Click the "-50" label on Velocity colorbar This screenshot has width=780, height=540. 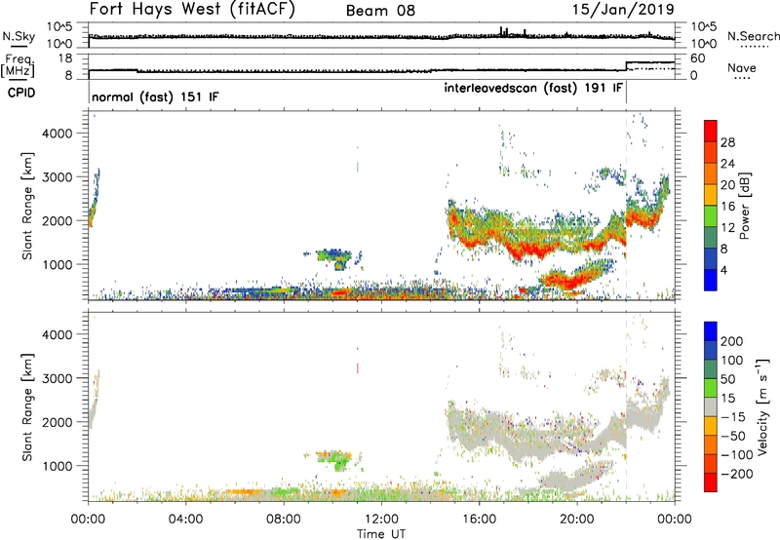coord(733,436)
